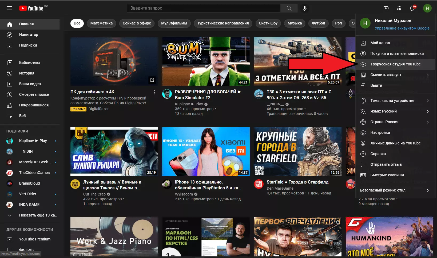Expand Безопасный режим: откл. submenu
Image resolution: width=437 pixels, height=258 pixels.
click(395, 190)
